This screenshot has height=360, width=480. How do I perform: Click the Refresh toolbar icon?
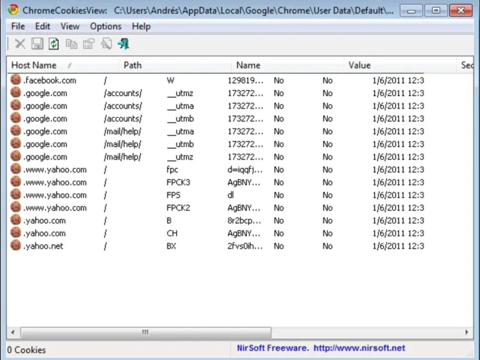pos(53,44)
